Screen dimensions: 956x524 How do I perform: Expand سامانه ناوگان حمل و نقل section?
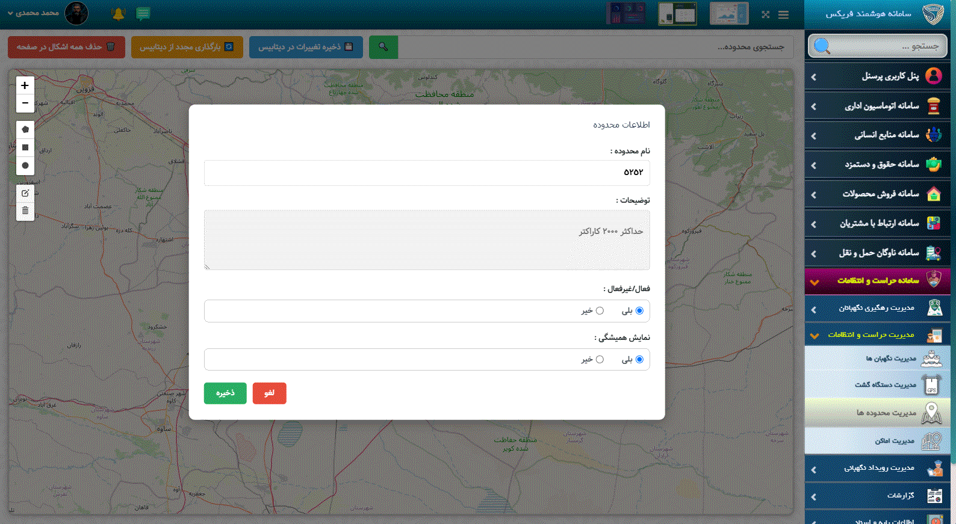pos(877,253)
